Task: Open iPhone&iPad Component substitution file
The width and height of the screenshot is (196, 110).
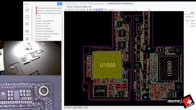Action: 48,8
